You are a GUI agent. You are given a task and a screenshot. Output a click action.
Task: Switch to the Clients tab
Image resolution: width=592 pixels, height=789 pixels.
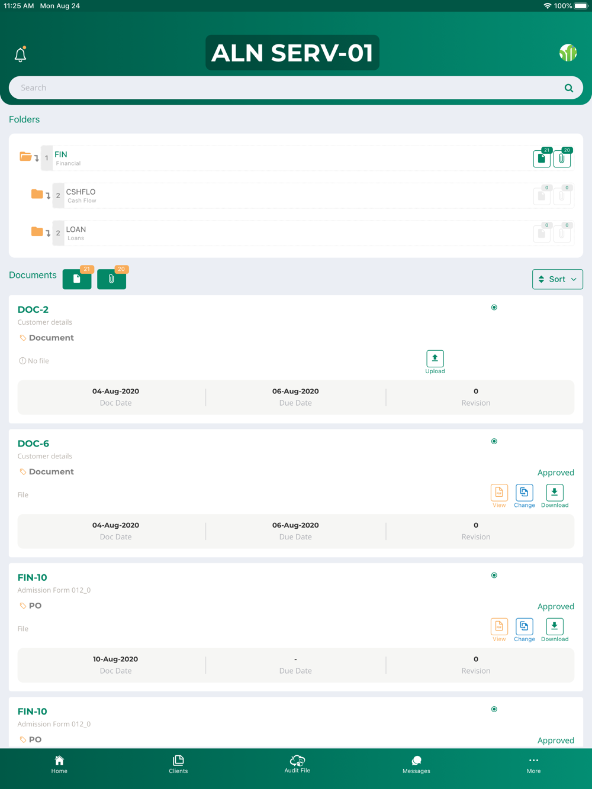pos(178,765)
